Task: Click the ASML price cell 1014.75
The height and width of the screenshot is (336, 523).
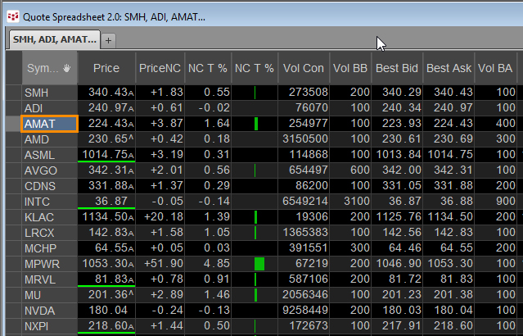Action: pos(106,155)
